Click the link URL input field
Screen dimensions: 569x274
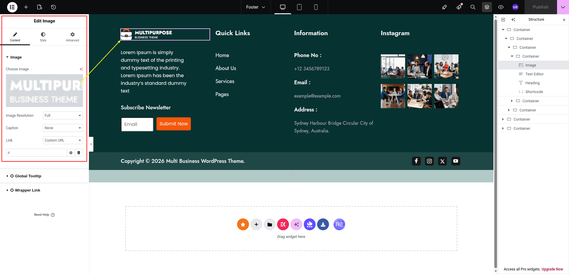tap(36, 153)
